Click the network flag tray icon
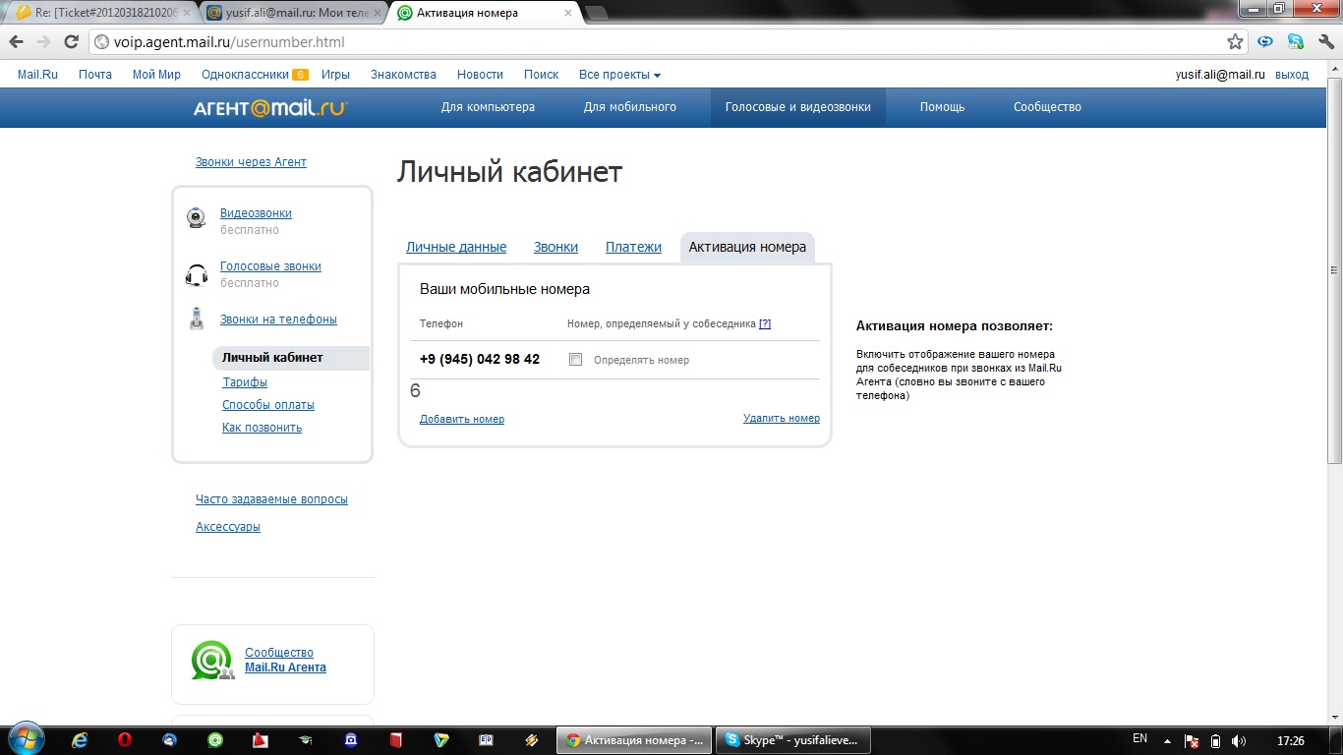 pyautogui.click(x=1192, y=740)
